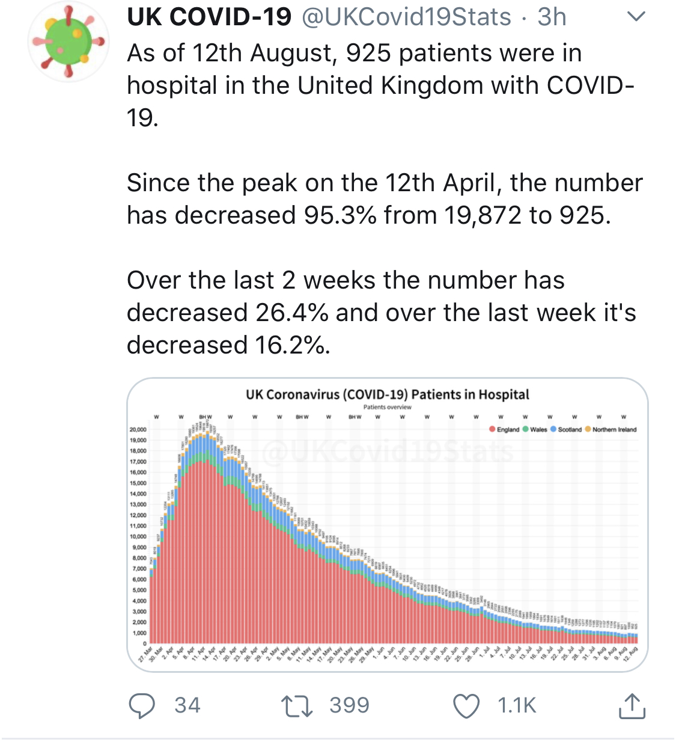Click the 399 retweets count

(x=349, y=705)
